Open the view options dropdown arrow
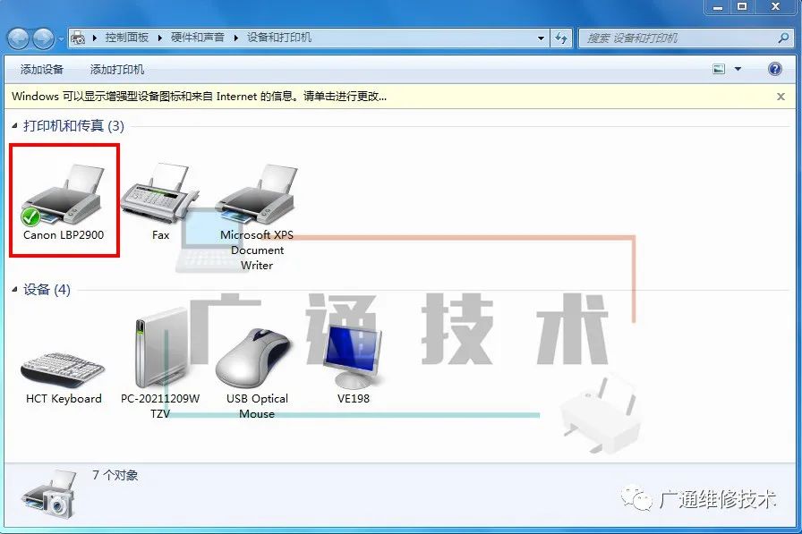This screenshot has width=802, height=534. click(738, 69)
